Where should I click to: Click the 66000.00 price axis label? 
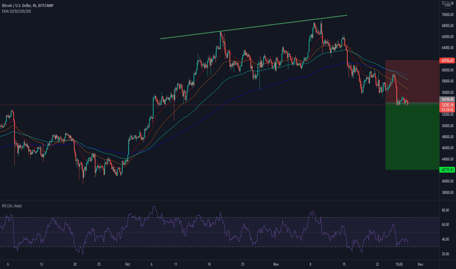448,37
